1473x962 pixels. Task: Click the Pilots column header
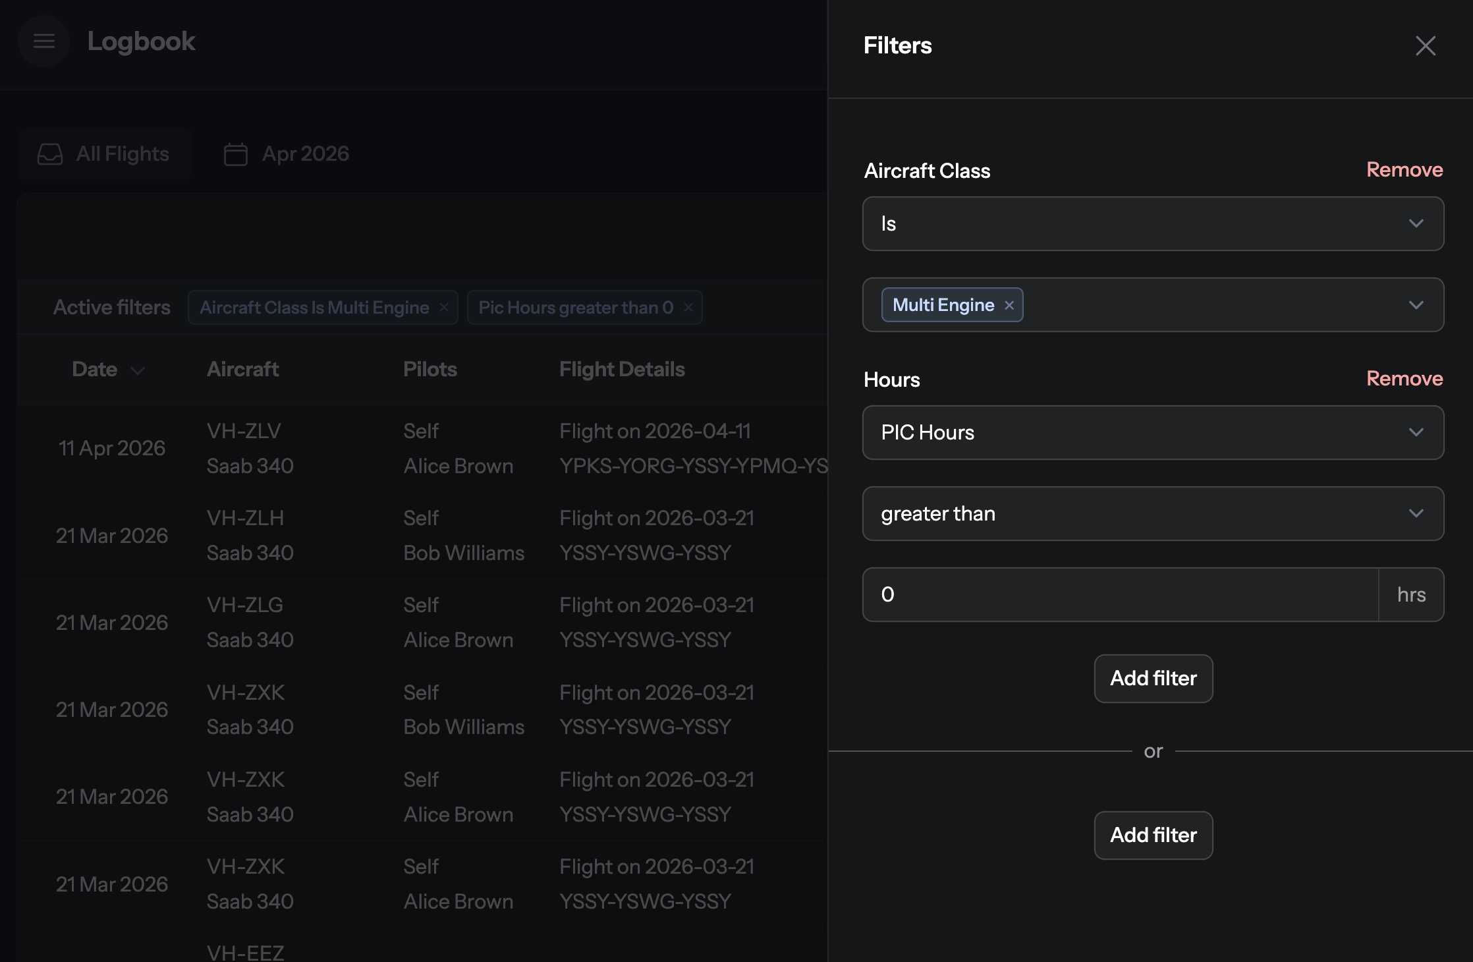click(x=430, y=369)
